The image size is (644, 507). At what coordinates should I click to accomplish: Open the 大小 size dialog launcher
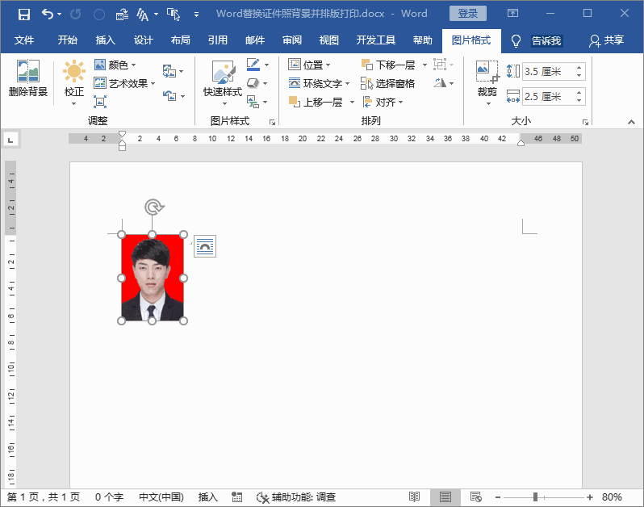pyautogui.click(x=585, y=122)
